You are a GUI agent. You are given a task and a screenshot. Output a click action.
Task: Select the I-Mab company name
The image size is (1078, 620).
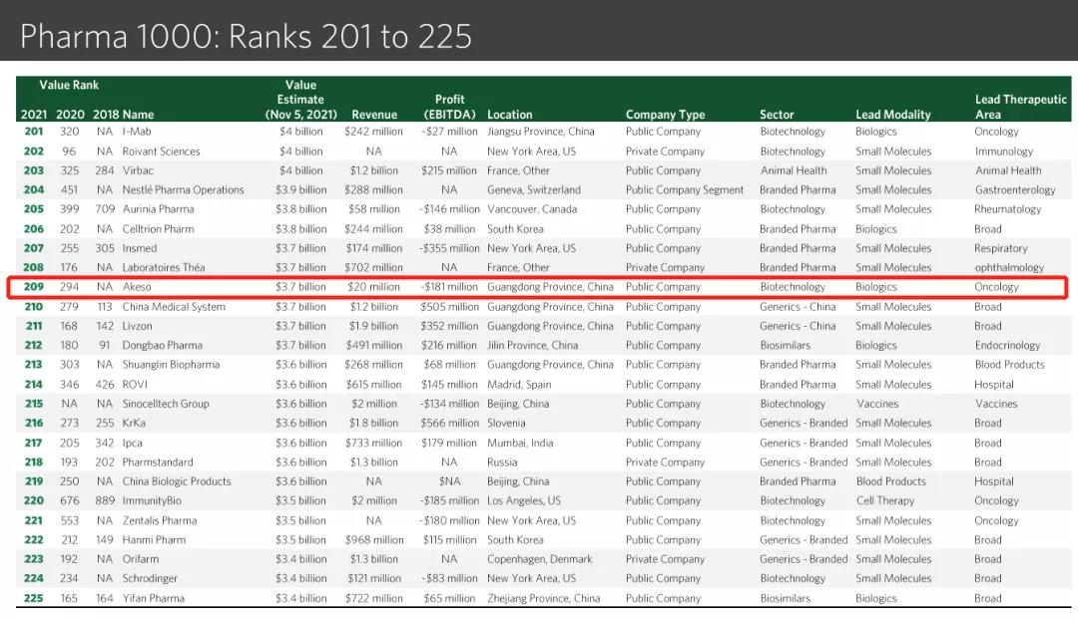pyautogui.click(x=137, y=132)
